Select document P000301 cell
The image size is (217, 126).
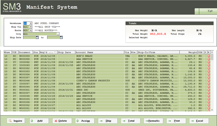(26, 90)
